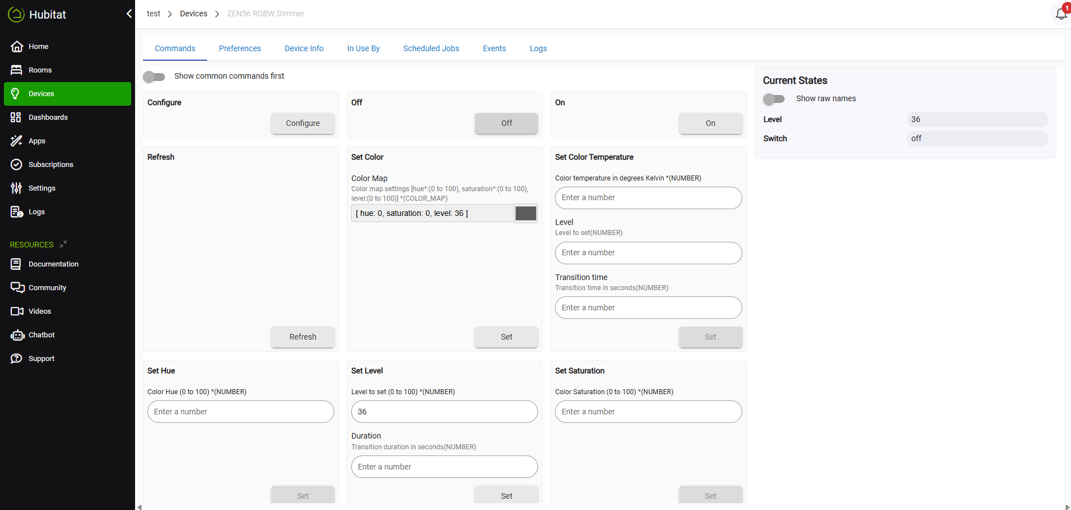Open the Set Color map color swatch
The height and width of the screenshot is (510, 1071).
526,214
